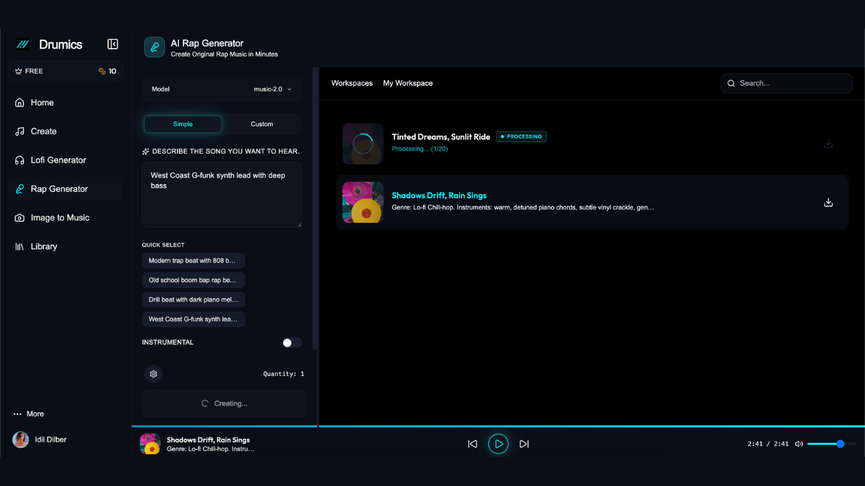This screenshot has width=865, height=486.
Task: Switch to the Custom generation mode
Action: coord(262,124)
